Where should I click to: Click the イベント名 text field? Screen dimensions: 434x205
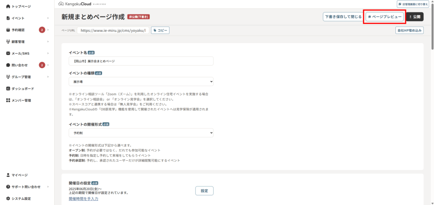point(141,61)
